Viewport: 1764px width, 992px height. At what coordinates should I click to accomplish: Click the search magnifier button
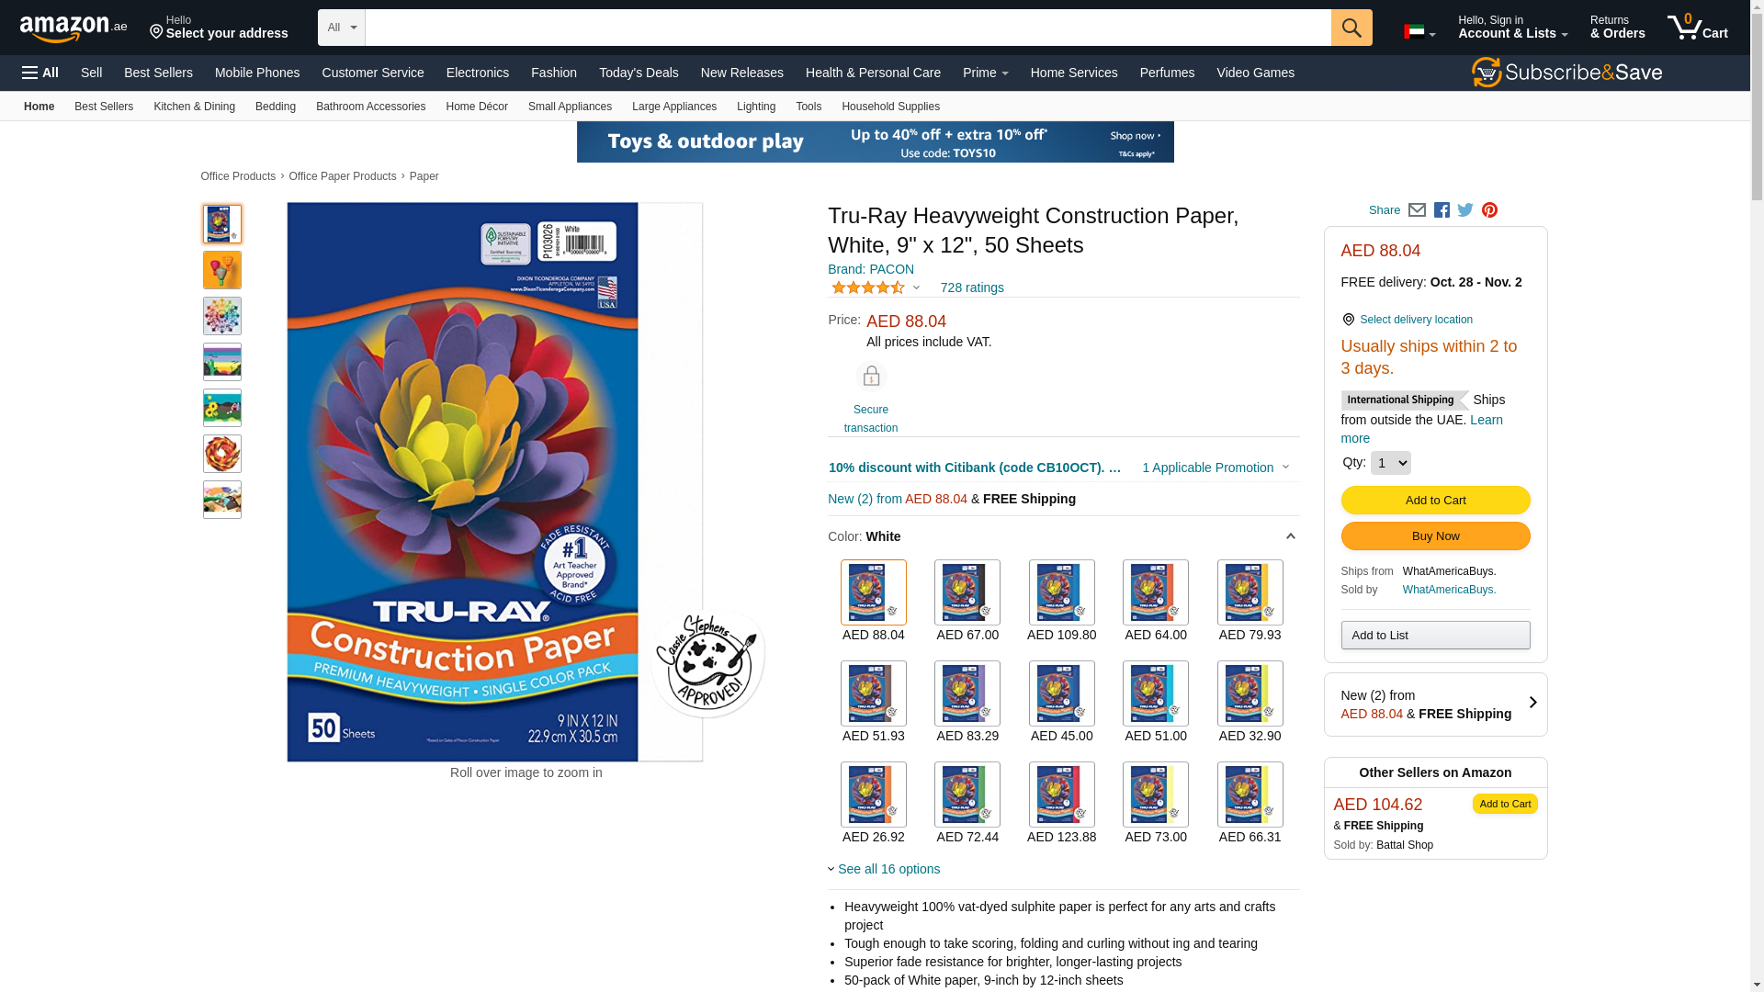[x=1351, y=28]
